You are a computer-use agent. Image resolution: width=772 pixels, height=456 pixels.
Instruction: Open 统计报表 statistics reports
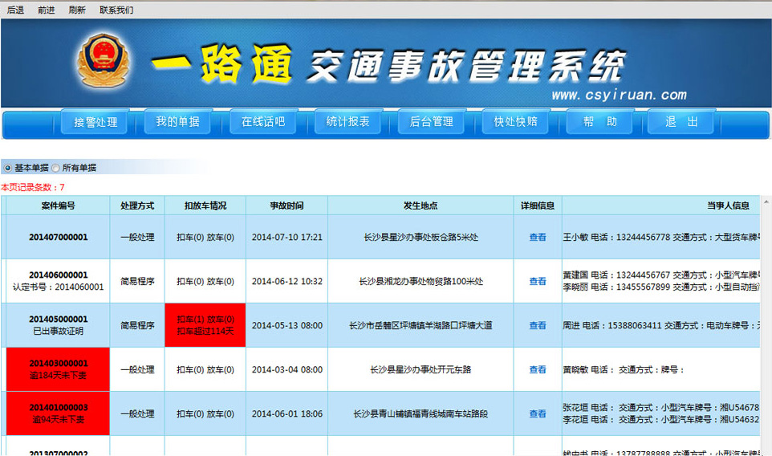click(347, 122)
